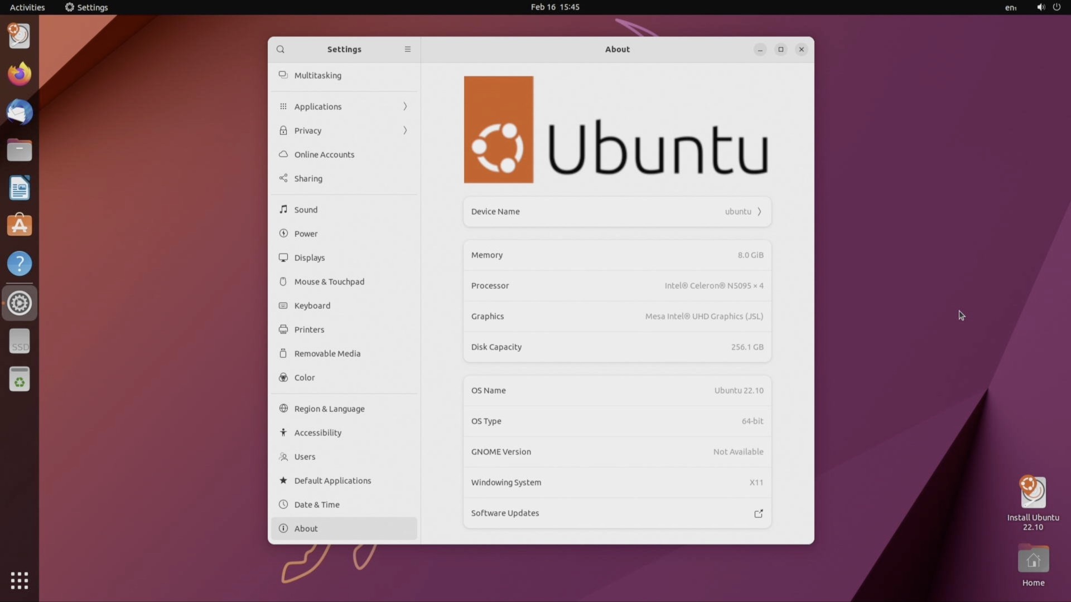
Task: Open Help from the dock
Action: pyautogui.click(x=20, y=264)
